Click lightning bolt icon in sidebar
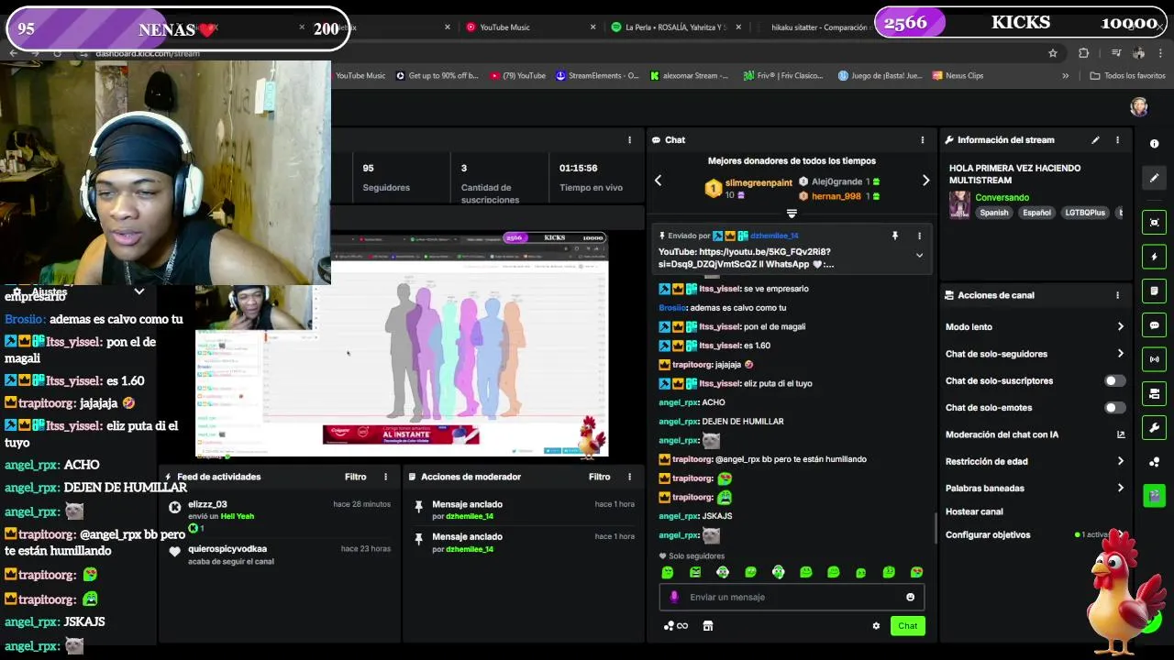Image resolution: width=1174 pixels, height=660 pixels. coord(1155,257)
